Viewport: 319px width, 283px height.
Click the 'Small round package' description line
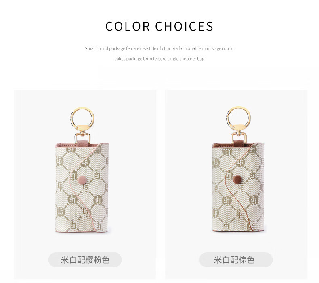159,48
